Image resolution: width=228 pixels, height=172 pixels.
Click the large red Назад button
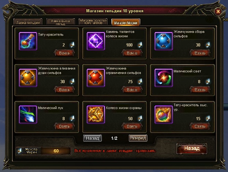coord(192,149)
